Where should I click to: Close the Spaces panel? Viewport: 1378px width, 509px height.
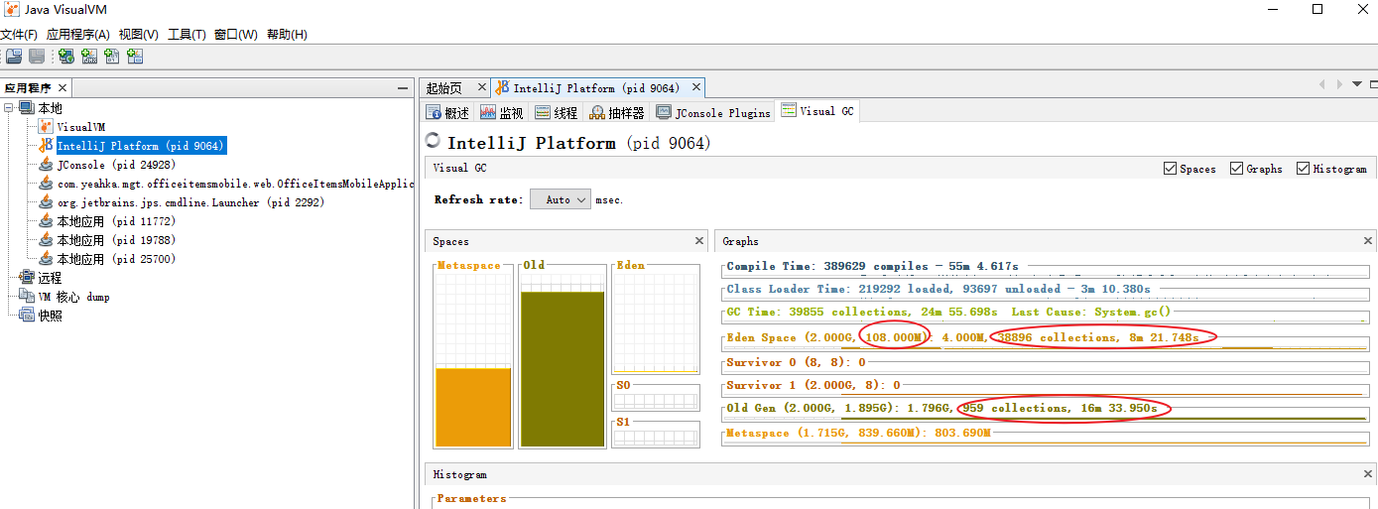(x=699, y=241)
